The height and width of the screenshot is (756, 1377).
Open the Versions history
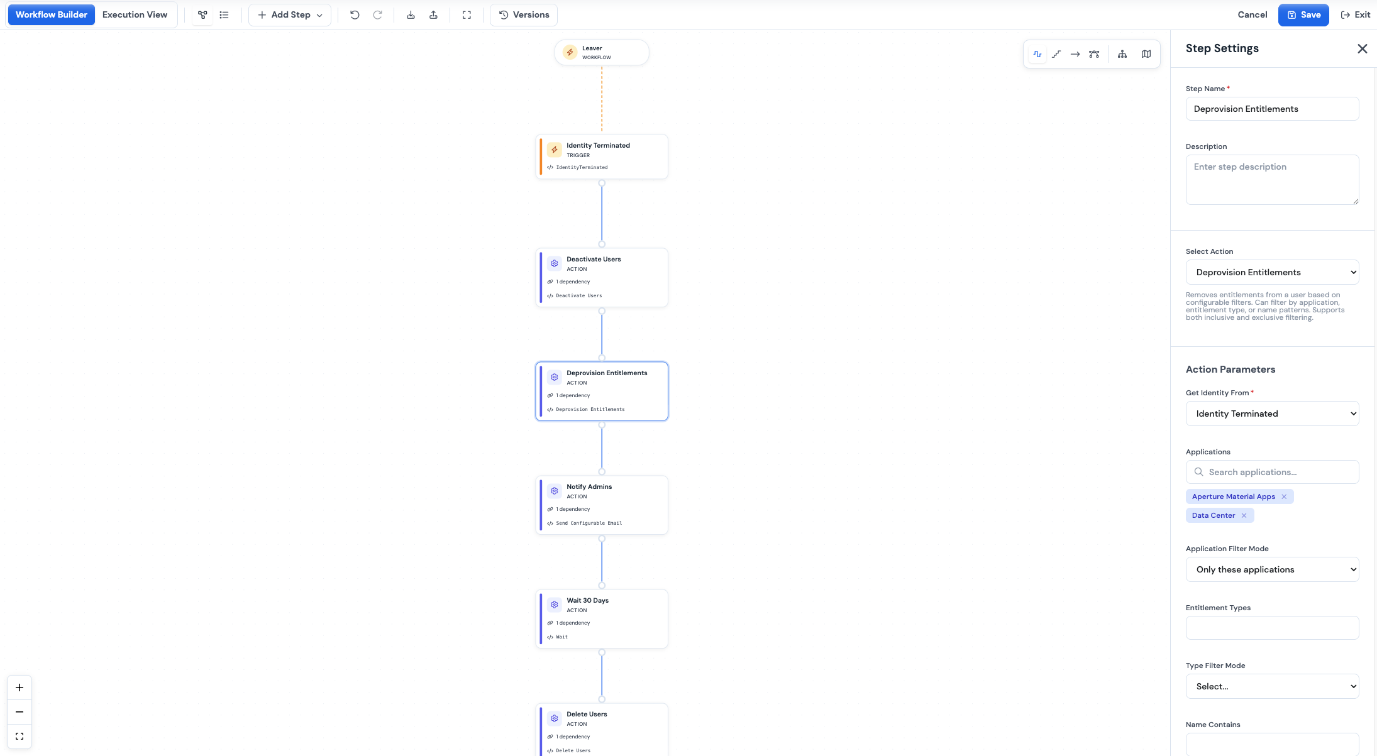(524, 14)
